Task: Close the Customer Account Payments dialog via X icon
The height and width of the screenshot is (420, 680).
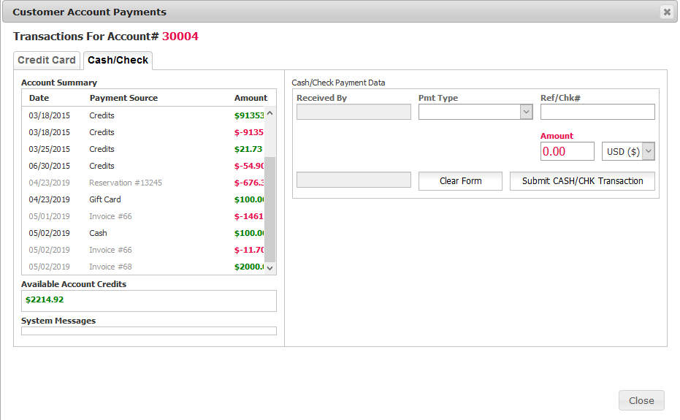Action: tap(666, 12)
